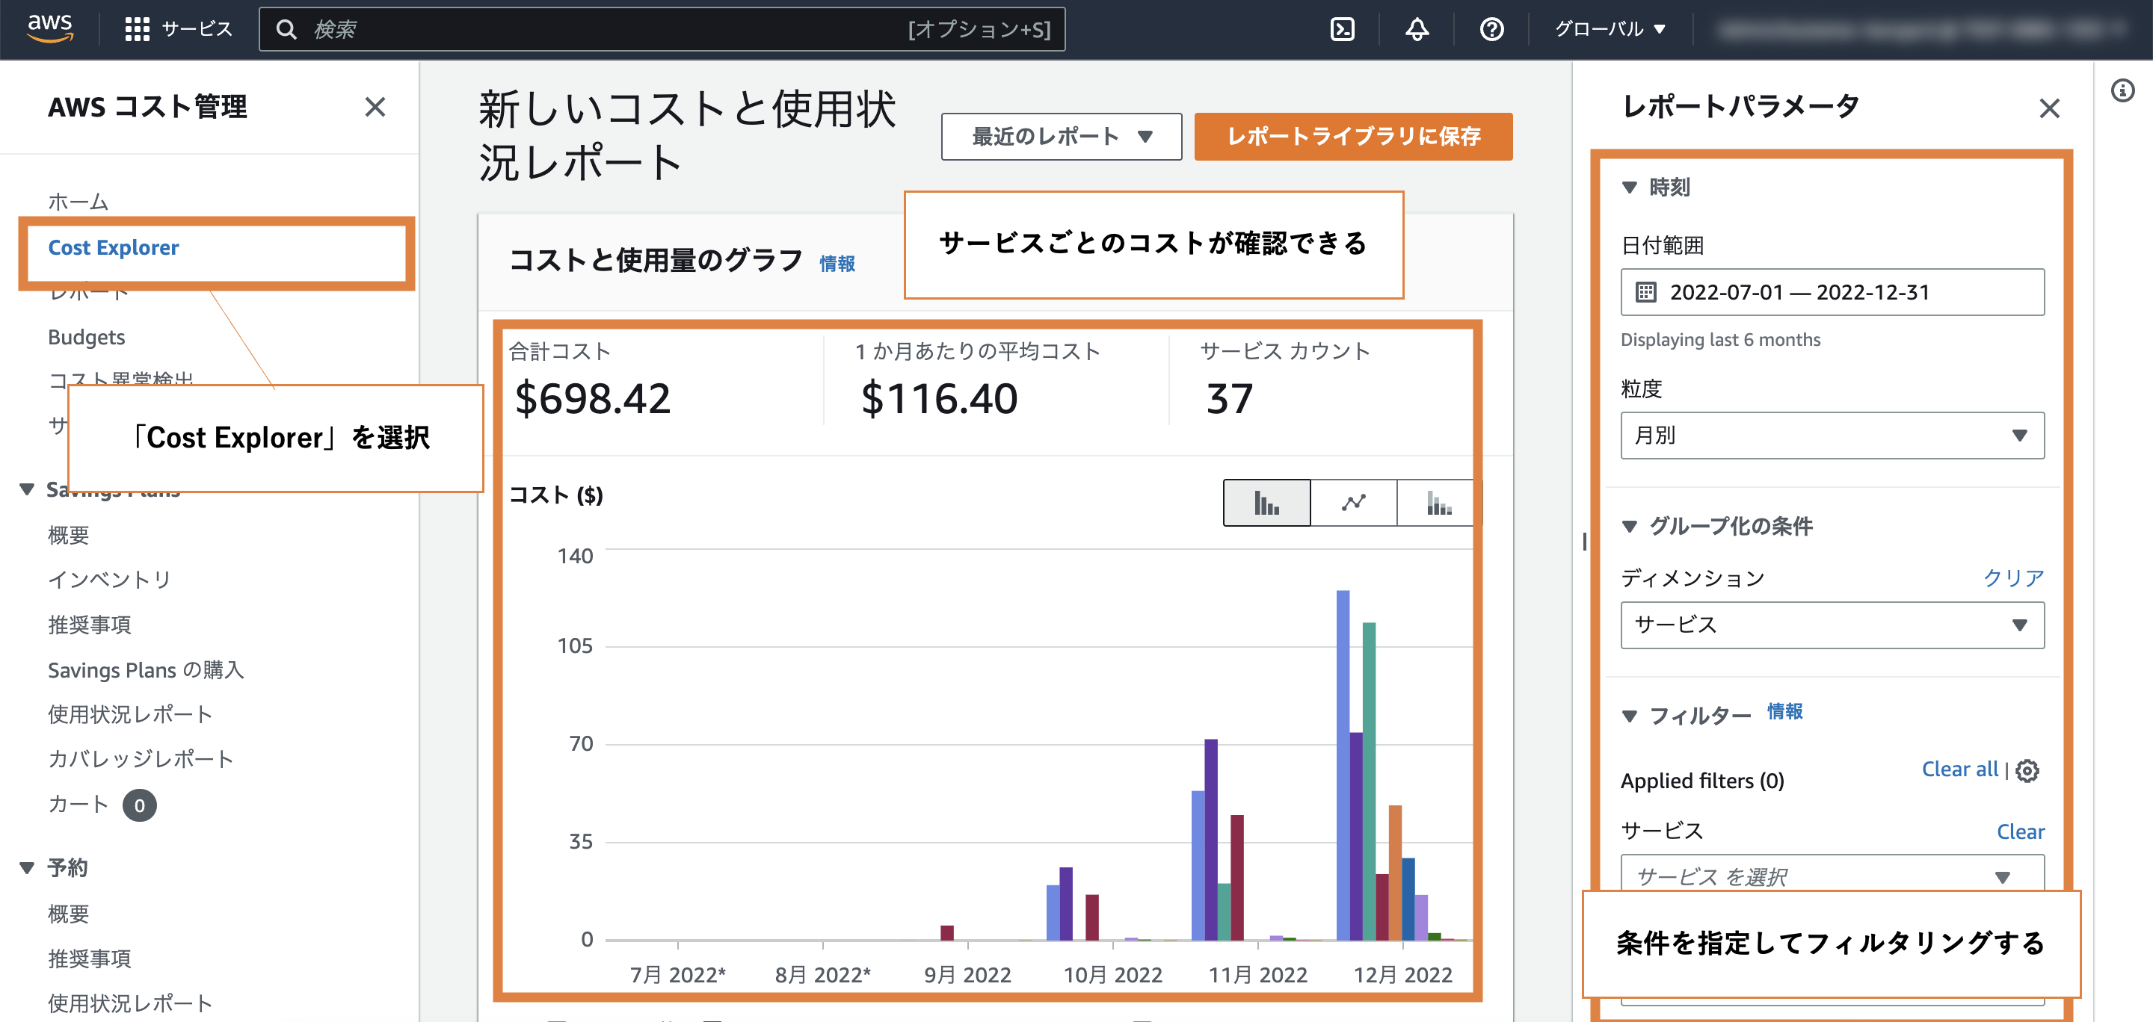2153x1022 pixels.
Task: Open Savings Plans の購入 item
Action: point(147,669)
